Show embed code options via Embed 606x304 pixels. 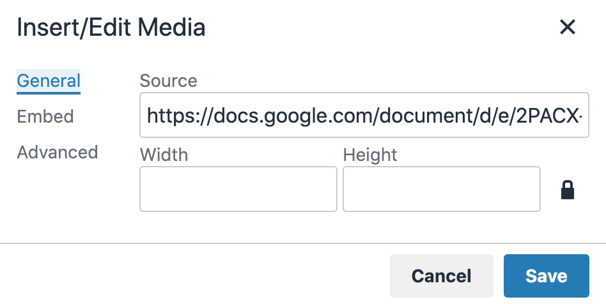[45, 117]
